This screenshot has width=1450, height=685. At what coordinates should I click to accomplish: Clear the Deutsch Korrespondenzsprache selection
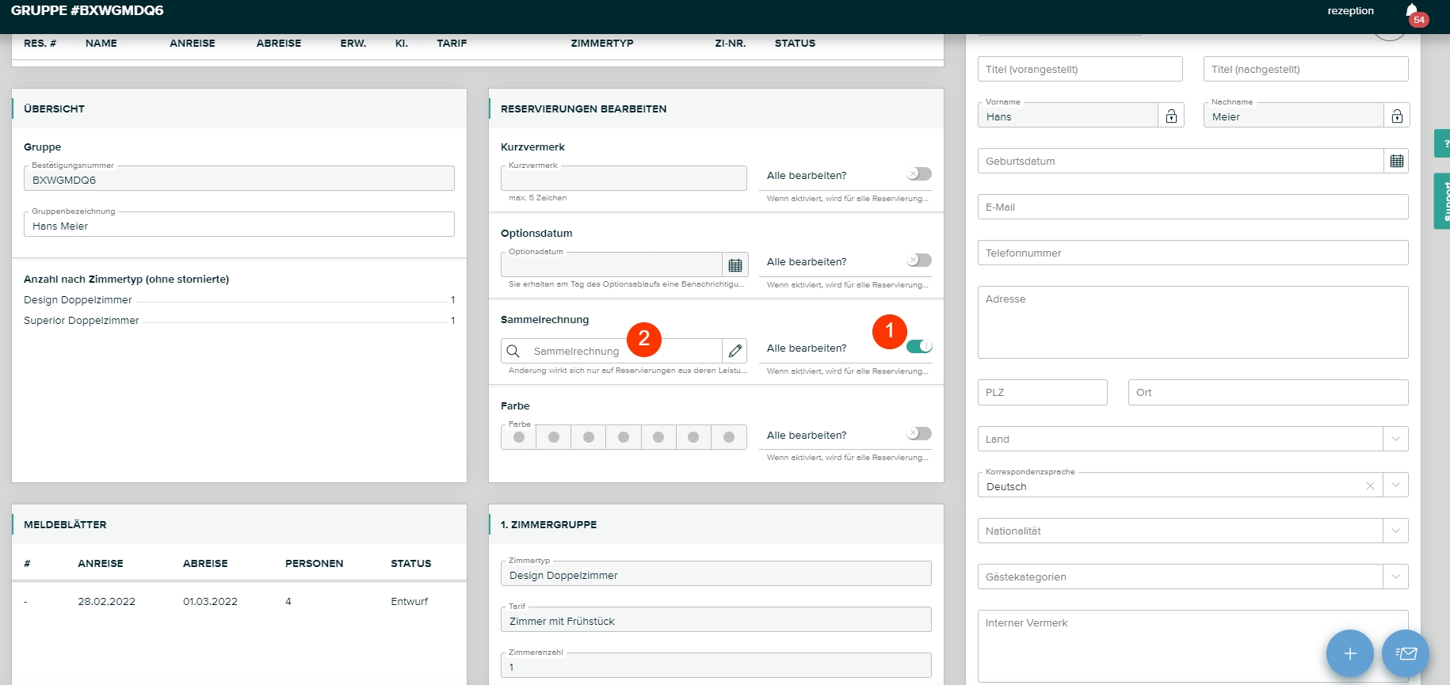1370,485
